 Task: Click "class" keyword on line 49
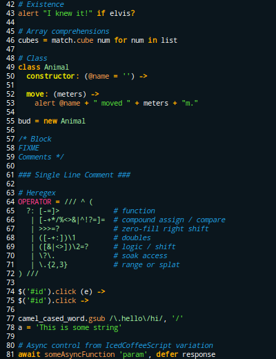tap(29, 67)
